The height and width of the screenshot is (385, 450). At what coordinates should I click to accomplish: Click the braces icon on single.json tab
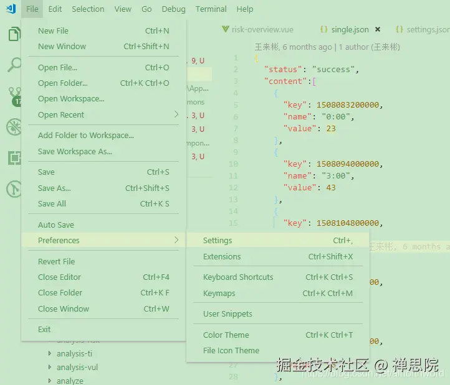coord(323,29)
